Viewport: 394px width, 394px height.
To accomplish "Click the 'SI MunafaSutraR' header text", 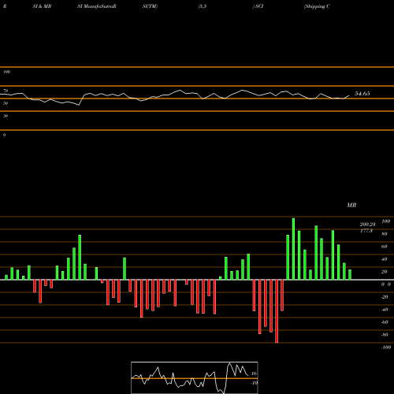I will pyautogui.click(x=97, y=6).
